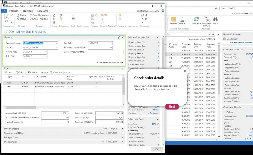Click the search field in Sales Orders window

pyautogui.click(x=236, y=8)
